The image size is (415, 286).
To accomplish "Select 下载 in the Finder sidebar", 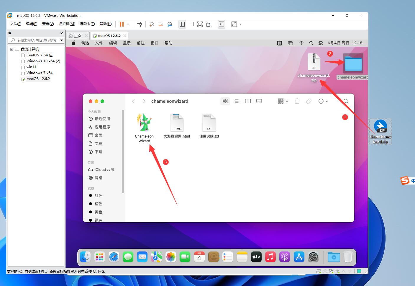I will 98,152.
